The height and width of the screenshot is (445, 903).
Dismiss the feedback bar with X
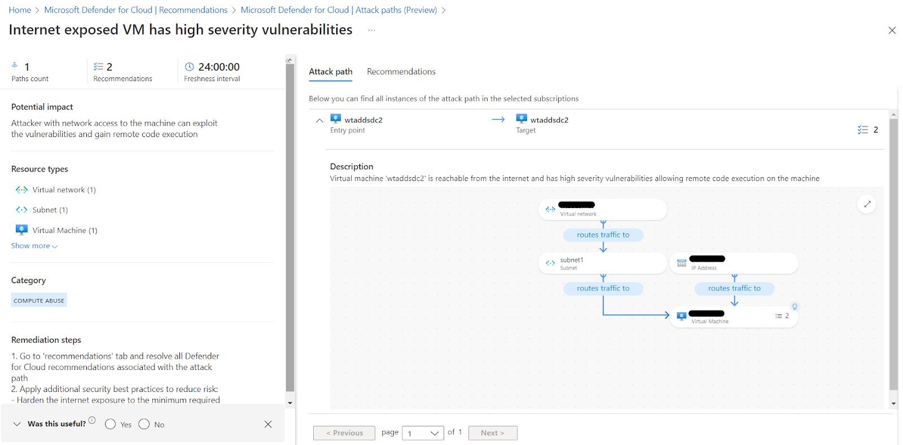268,424
